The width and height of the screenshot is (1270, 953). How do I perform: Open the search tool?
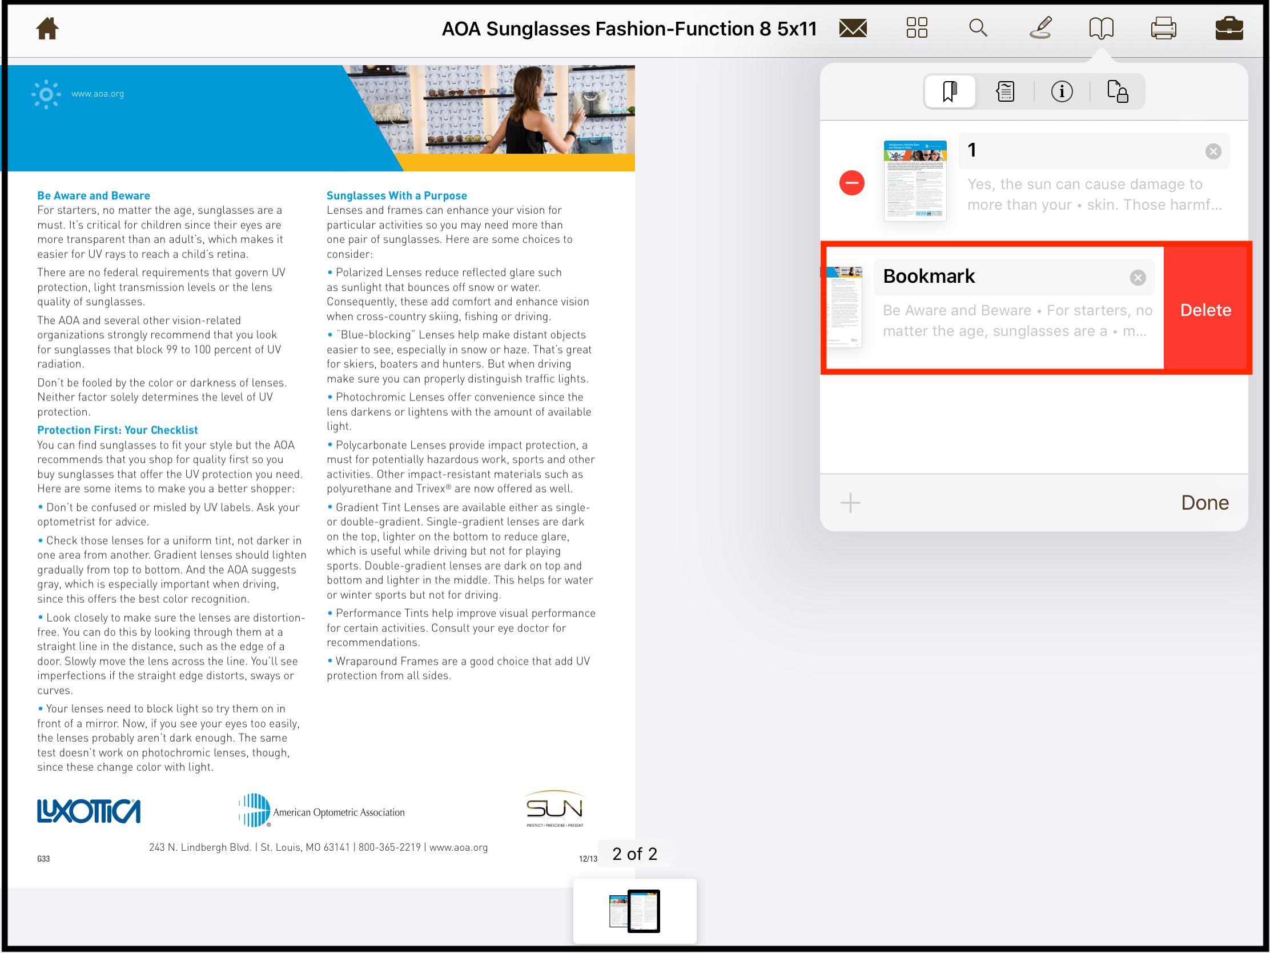(x=978, y=27)
